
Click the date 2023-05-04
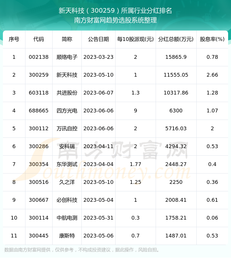click(98, 200)
